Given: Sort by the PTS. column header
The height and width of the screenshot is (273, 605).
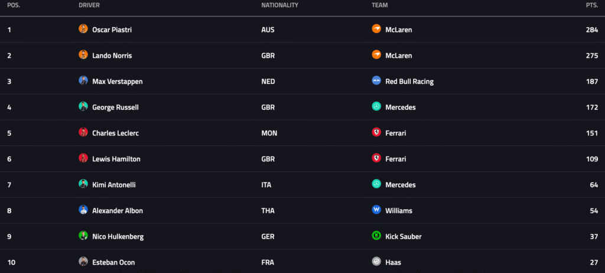Looking at the screenshot, I should click(592, 5).
